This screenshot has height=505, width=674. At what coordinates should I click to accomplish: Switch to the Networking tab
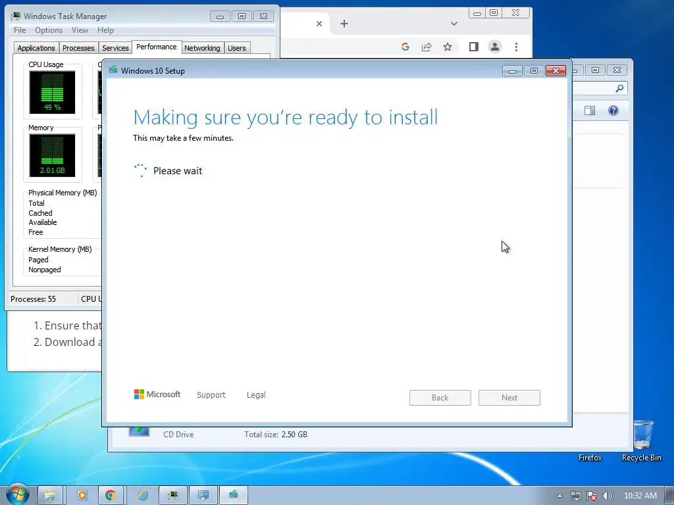pos(202,47)
